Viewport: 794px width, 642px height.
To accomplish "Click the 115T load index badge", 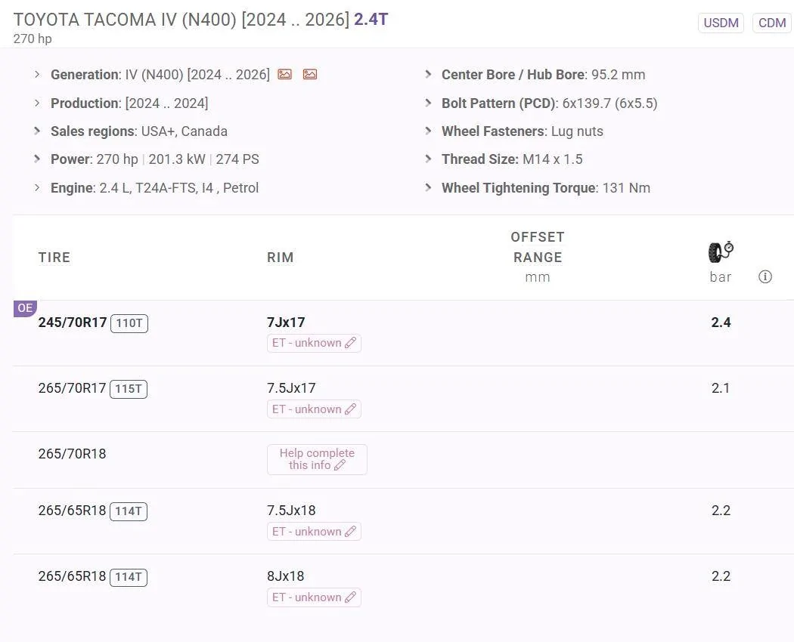I will click(129, 389).
